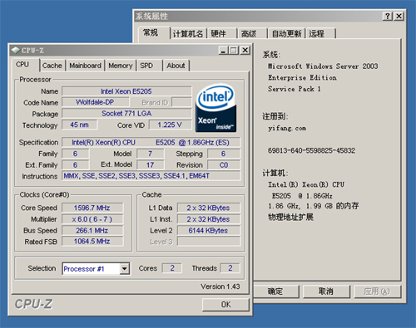Screen dimensions: 416x328
Task: Switch to the 计算机名 tab
Action: [188, 34]
